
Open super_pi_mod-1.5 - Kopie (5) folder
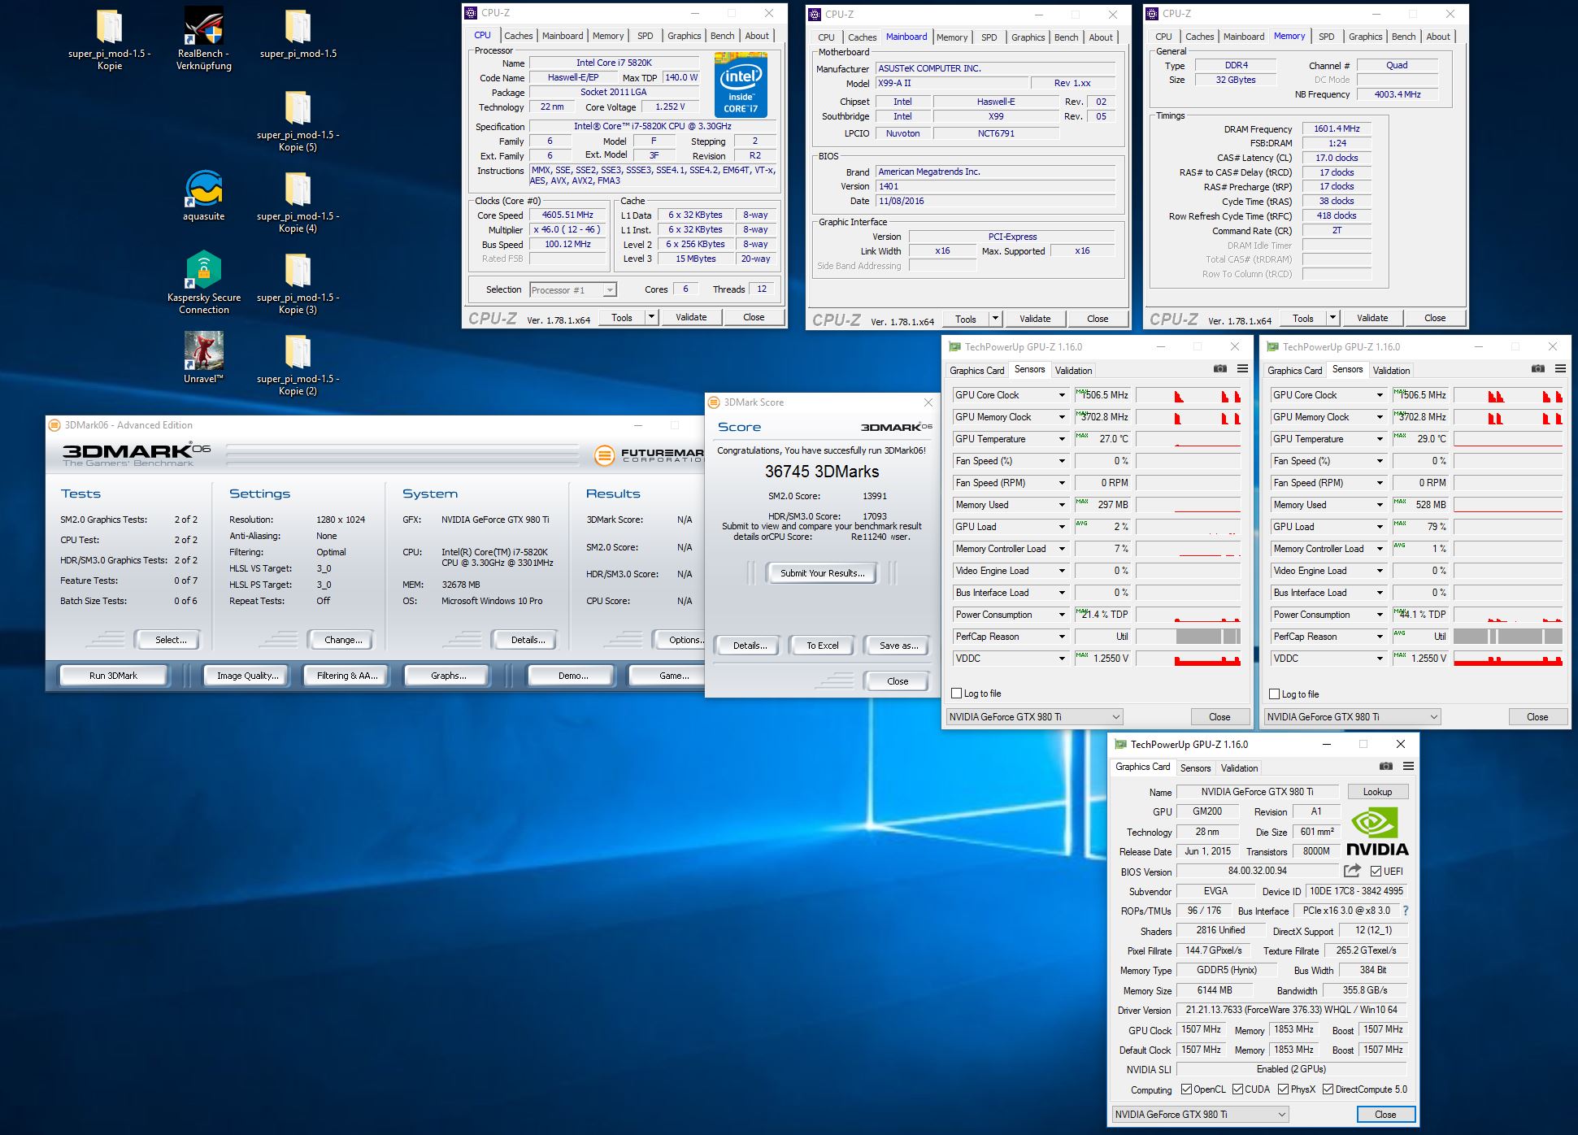298,120
